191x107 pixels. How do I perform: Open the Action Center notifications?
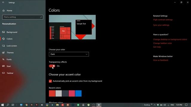coord(186,105)
